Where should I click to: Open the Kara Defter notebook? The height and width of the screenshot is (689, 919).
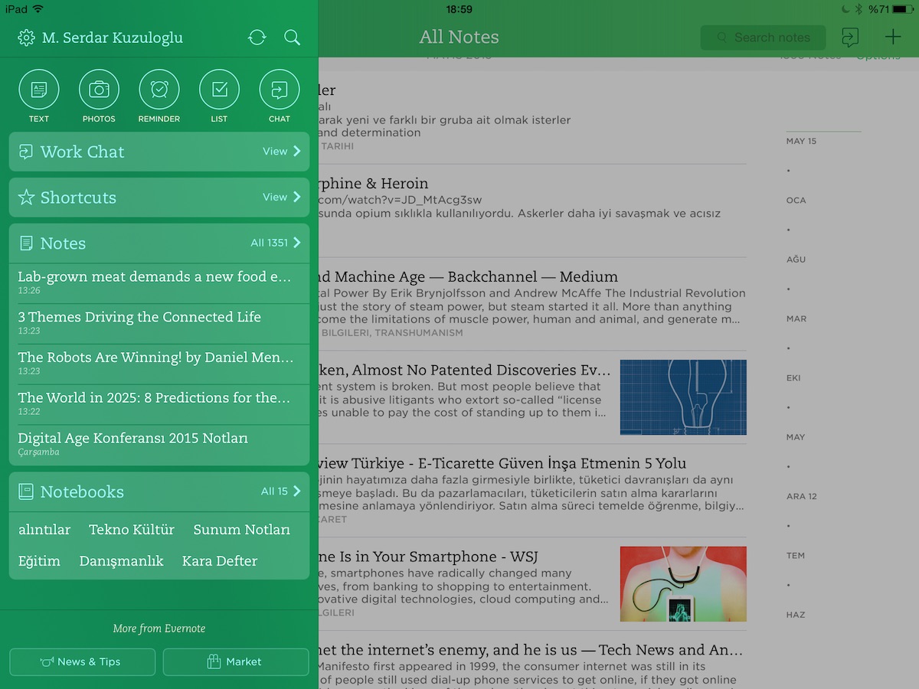[x=220, y=561]
